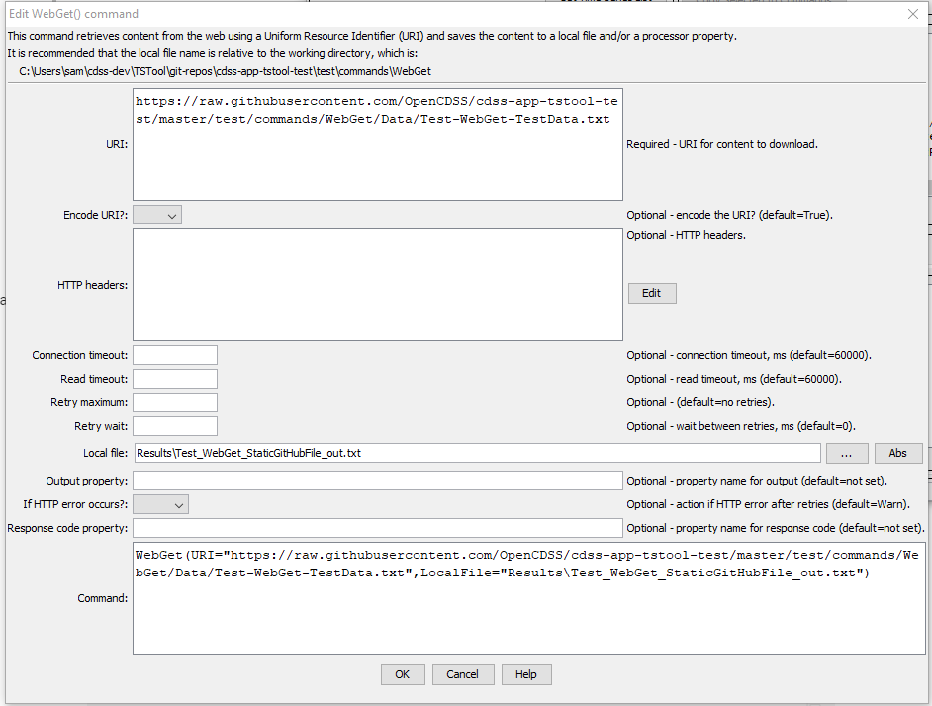This screenshot has width=932, height=706.
Task: Click inside the Read timeout field
Action: (x=175, y=378)
